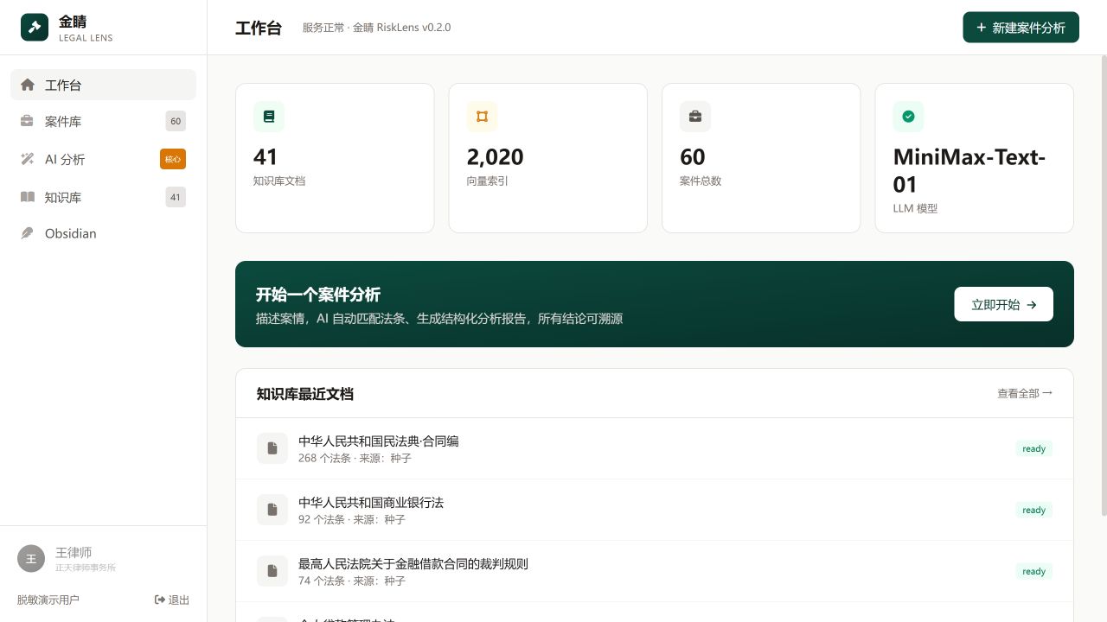Click the 60 badge next to 案件库

[176, 121]
